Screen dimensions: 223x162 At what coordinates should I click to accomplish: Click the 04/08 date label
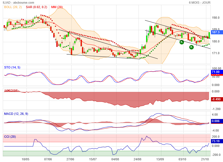(115, 159)
